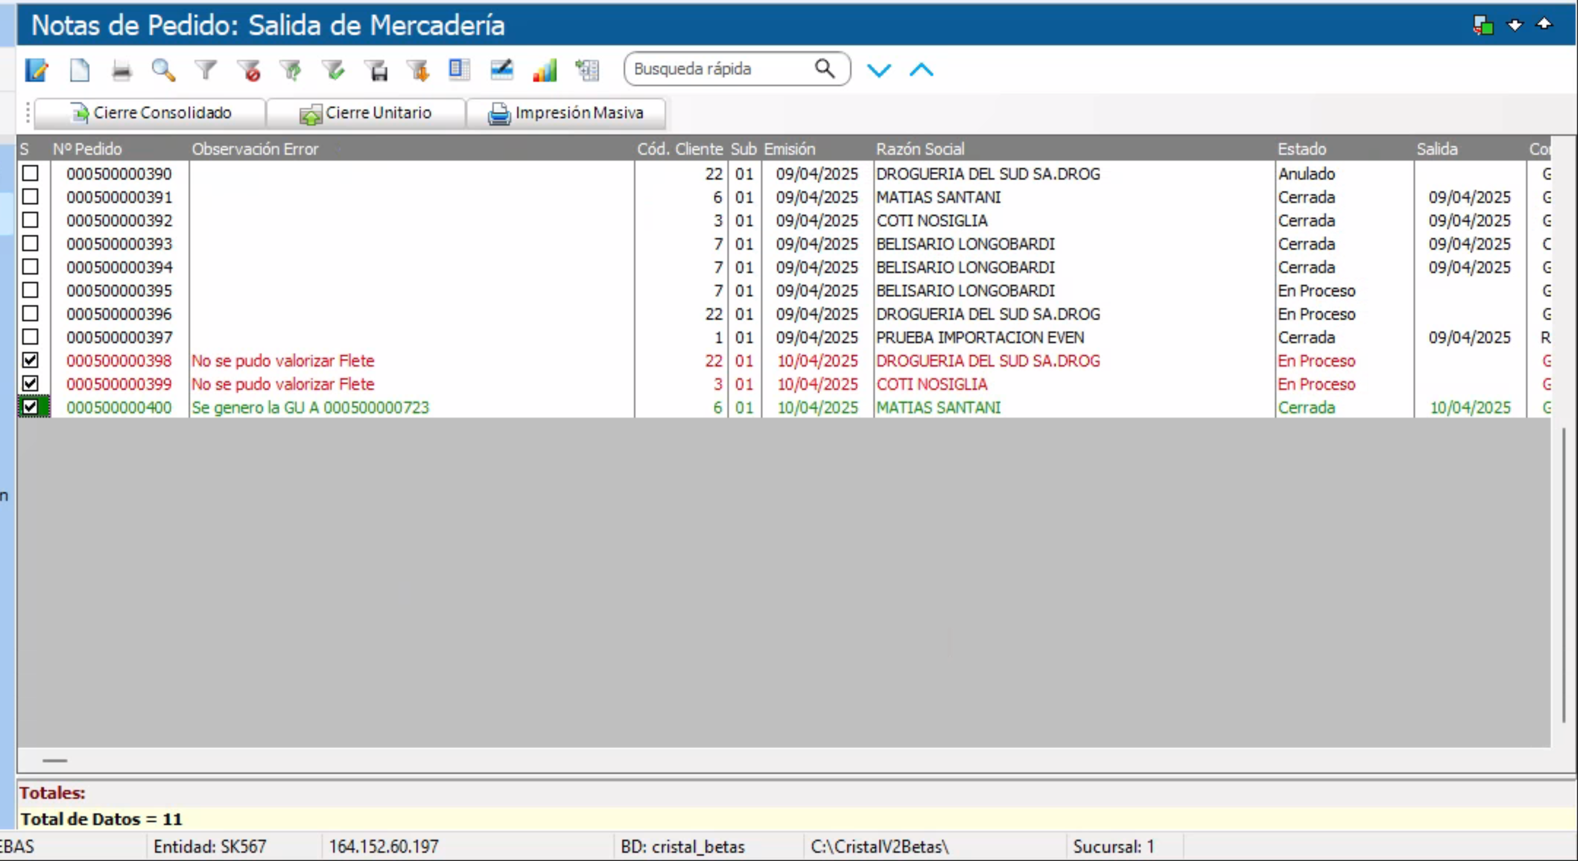Click the blue down chevron next to search
The height and width of the screenshot is (861, 1578).
878,70
